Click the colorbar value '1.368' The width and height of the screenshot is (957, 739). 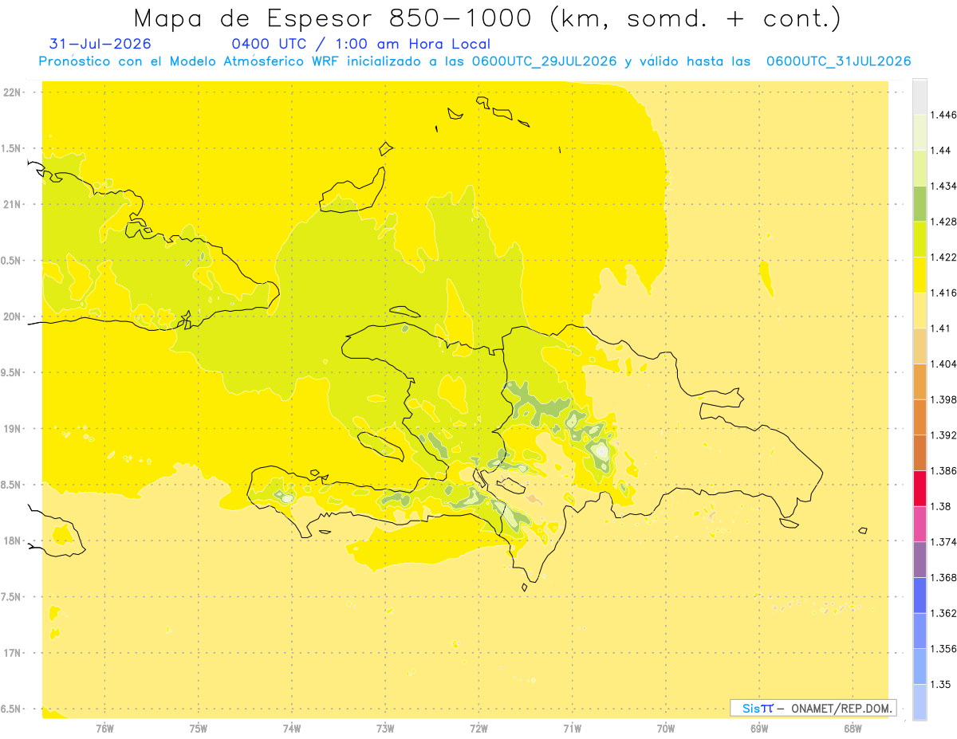[x=945, y=577]
